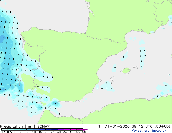
Task: Click the 5–10 mm legend swatch
Action: (30, 129)
